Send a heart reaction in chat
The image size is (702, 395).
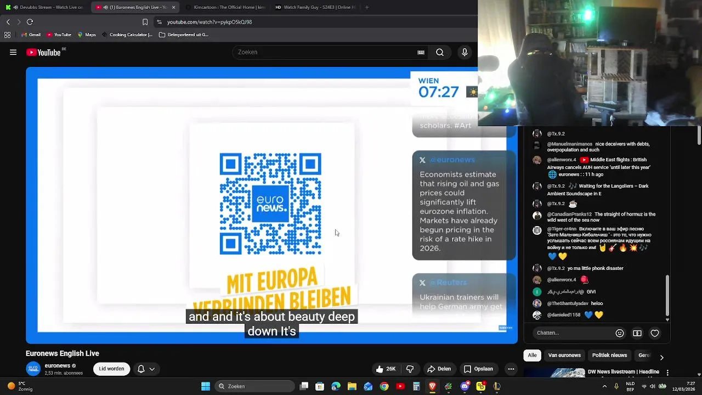655,333
